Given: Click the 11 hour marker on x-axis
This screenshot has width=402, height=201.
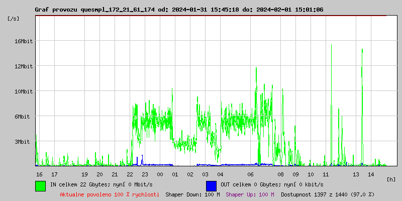Looking at the screenshot, I should 326,174.
